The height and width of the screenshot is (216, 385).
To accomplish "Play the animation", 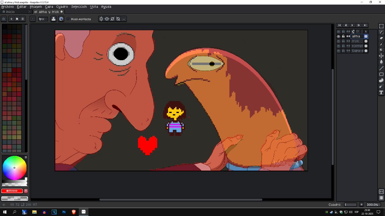I will pyautogui.click(x=352, y=25).
